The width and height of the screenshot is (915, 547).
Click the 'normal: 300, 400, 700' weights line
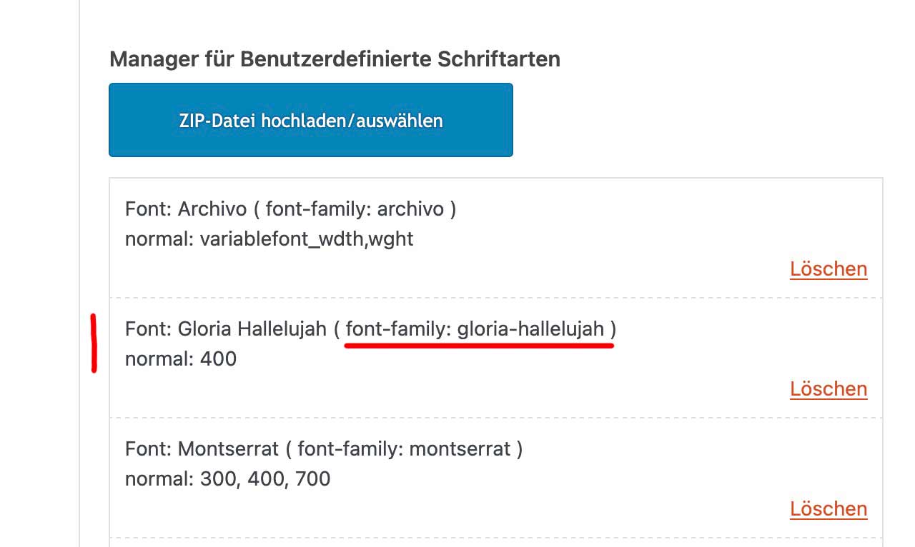(228, 478)
